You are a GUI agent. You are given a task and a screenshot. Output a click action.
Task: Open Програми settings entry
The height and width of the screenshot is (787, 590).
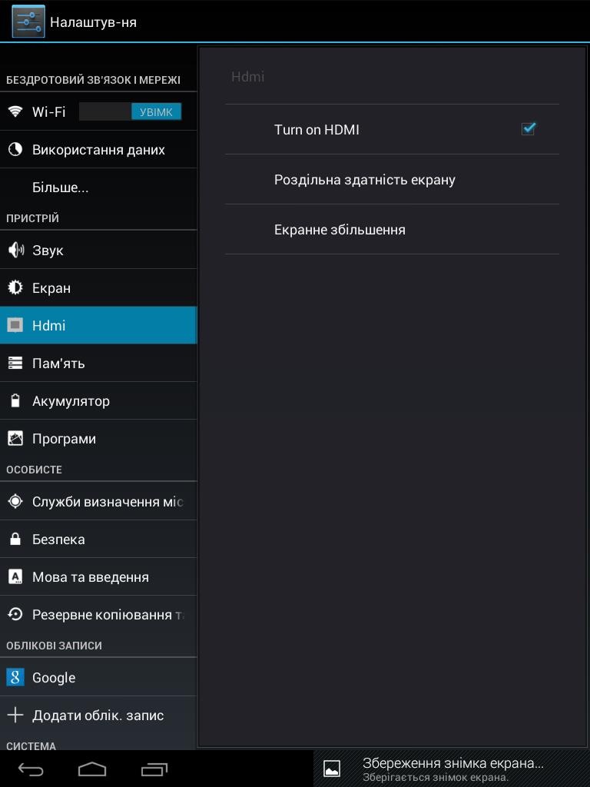[98, 439]
